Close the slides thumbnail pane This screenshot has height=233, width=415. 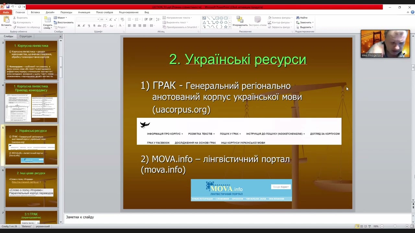tap(61, 36)
